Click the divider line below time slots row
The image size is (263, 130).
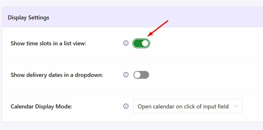tap(137, 59)
